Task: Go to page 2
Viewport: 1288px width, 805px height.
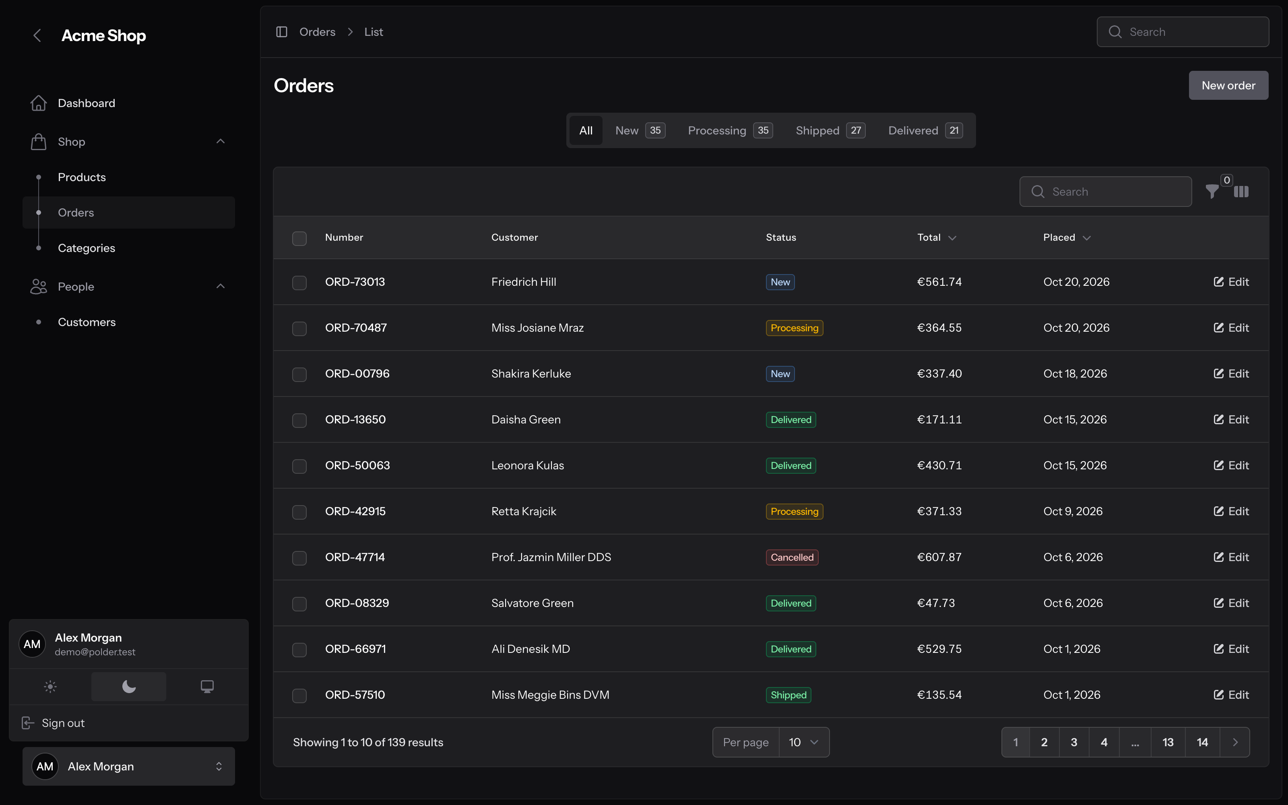Action: pos(1044,742)
